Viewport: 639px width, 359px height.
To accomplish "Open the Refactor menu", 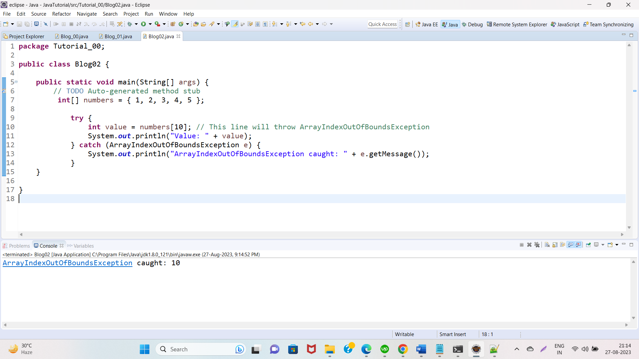I will (x=62, y=14).
